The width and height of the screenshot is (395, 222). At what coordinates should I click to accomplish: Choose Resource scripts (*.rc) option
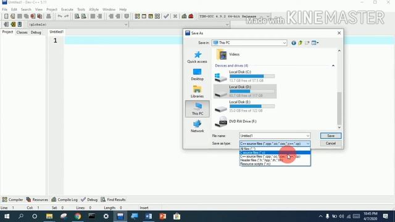tap(275, 164)
